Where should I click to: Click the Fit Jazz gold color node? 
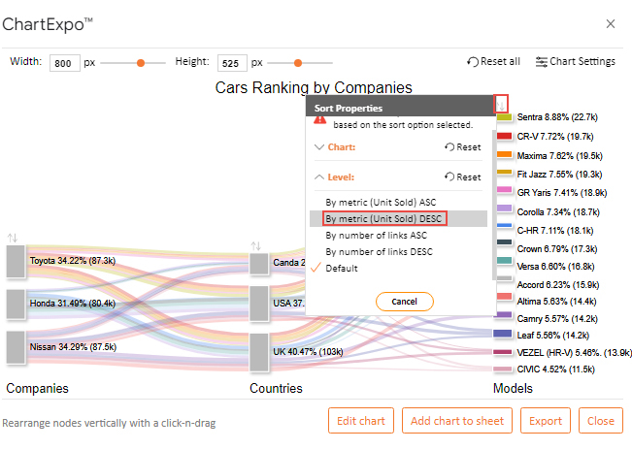tap(504, 173)
